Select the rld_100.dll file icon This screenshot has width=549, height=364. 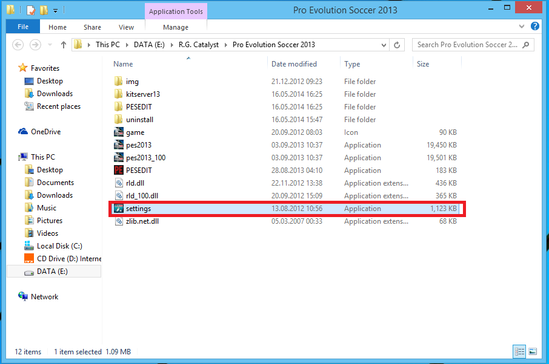tap(119, 196)
